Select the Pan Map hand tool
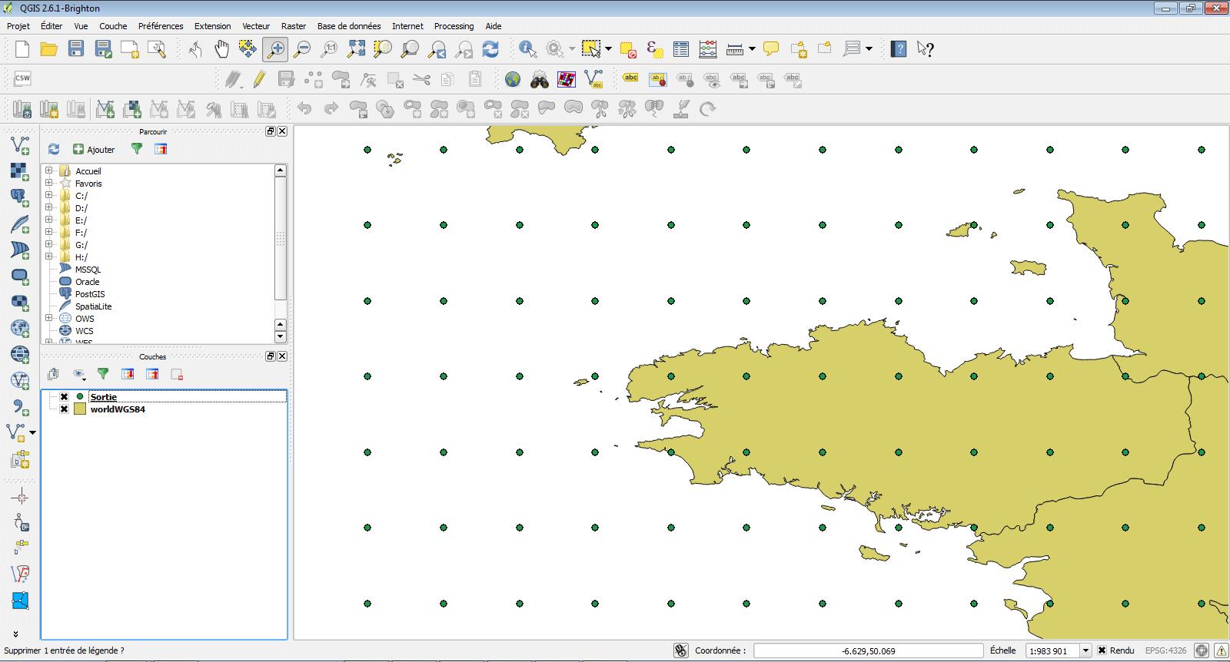The width and height of the screenshot is (1230, 662). point(221,50)
